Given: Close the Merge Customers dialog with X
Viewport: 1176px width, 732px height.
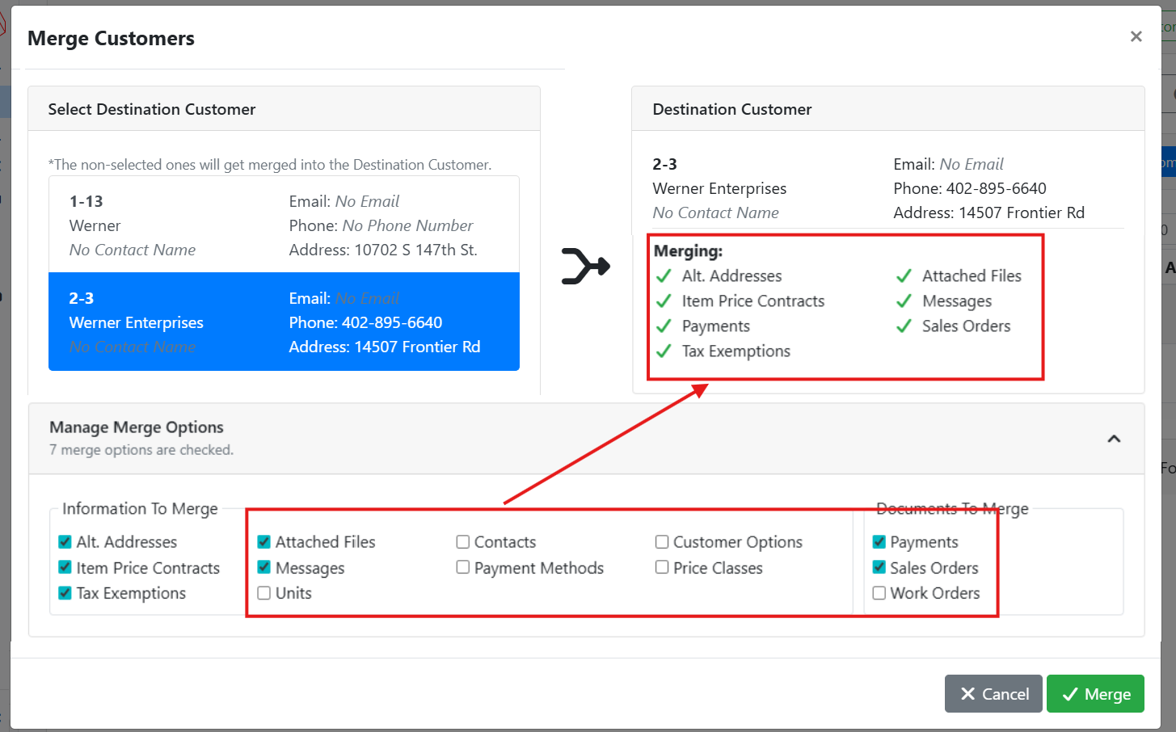Looking at the screenshot, I should [1136, 36].
